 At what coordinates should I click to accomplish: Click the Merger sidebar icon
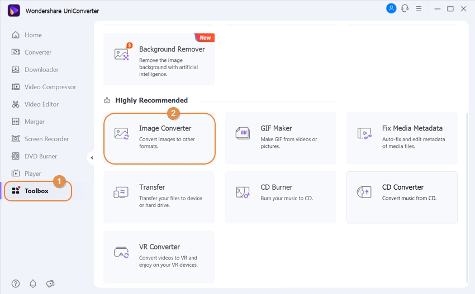(16, 122)
